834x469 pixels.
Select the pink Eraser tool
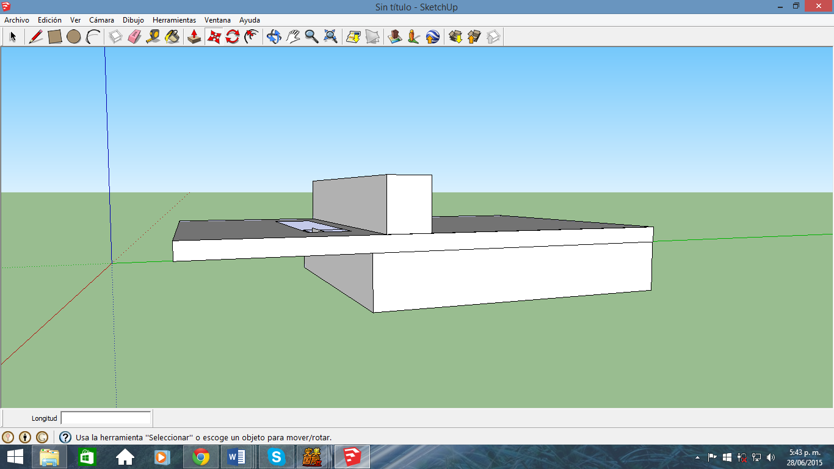pos(134,37)
